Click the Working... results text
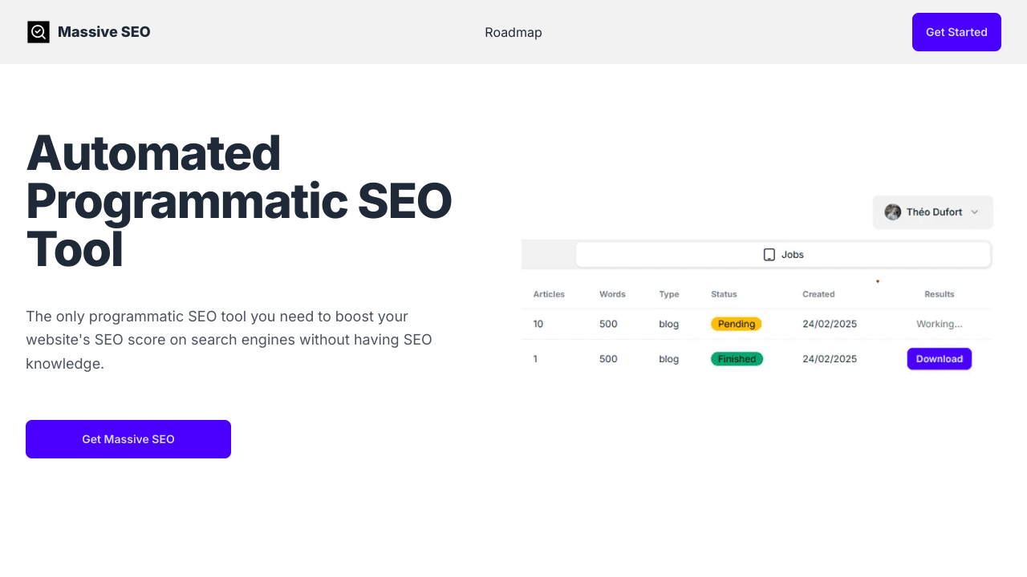This screenshot has width=1027, height=577. [x=939, y=324]
